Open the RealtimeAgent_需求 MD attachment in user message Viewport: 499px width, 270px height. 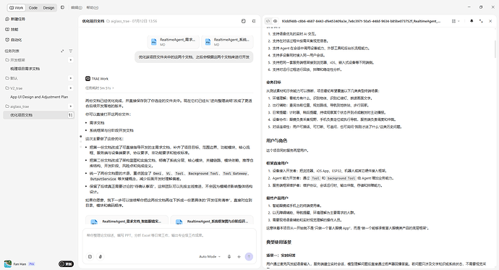pos(174,42)
